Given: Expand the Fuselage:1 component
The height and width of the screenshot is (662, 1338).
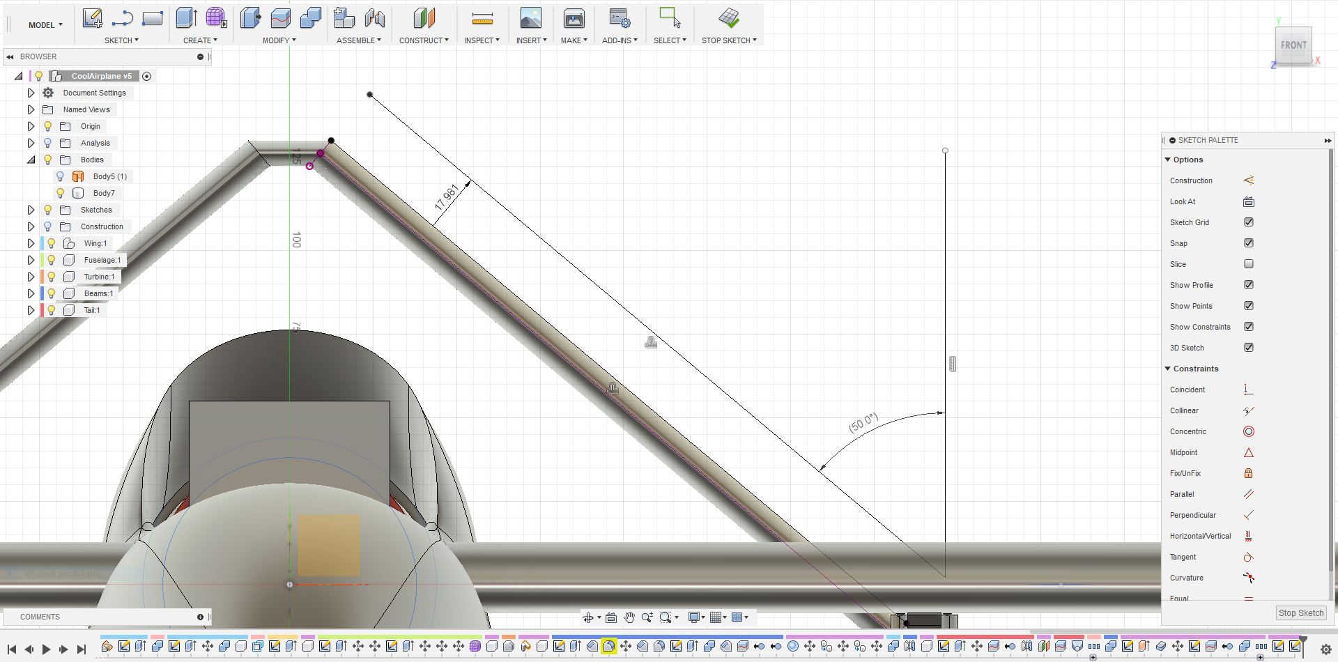Looking at the screenshot, I should [x=31, y=260].
